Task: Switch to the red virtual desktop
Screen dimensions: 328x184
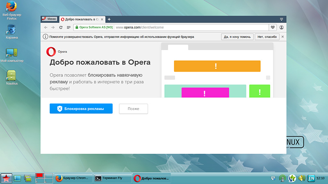Action: [39, 176]
